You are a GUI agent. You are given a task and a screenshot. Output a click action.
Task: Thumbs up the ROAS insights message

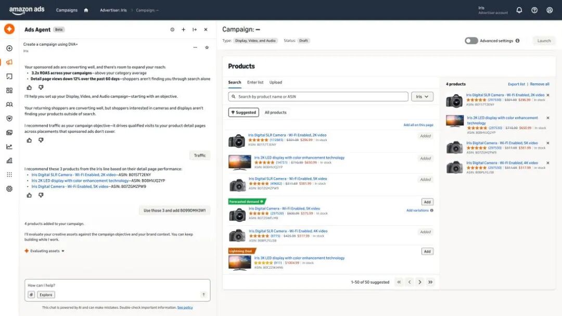point(29,87)
